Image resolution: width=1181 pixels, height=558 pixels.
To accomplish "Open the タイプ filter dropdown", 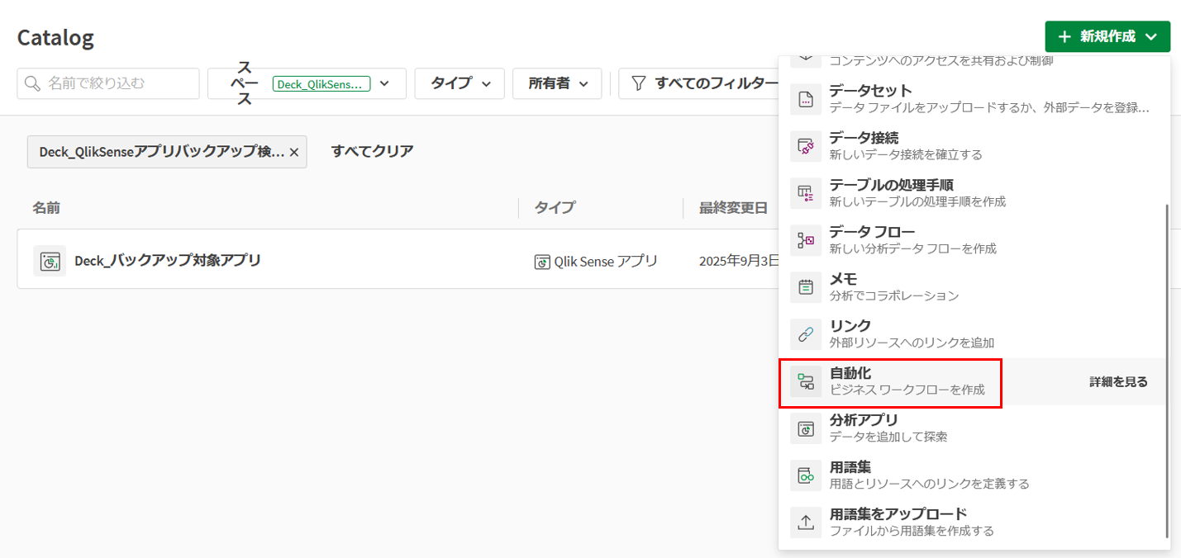I will (460, 83).
